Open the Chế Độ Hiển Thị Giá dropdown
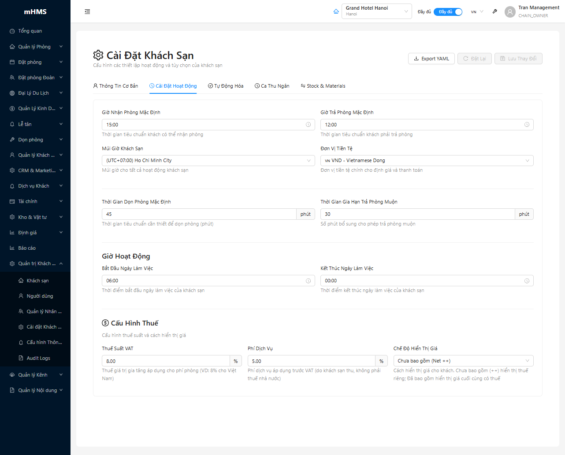 pos(463,360)
